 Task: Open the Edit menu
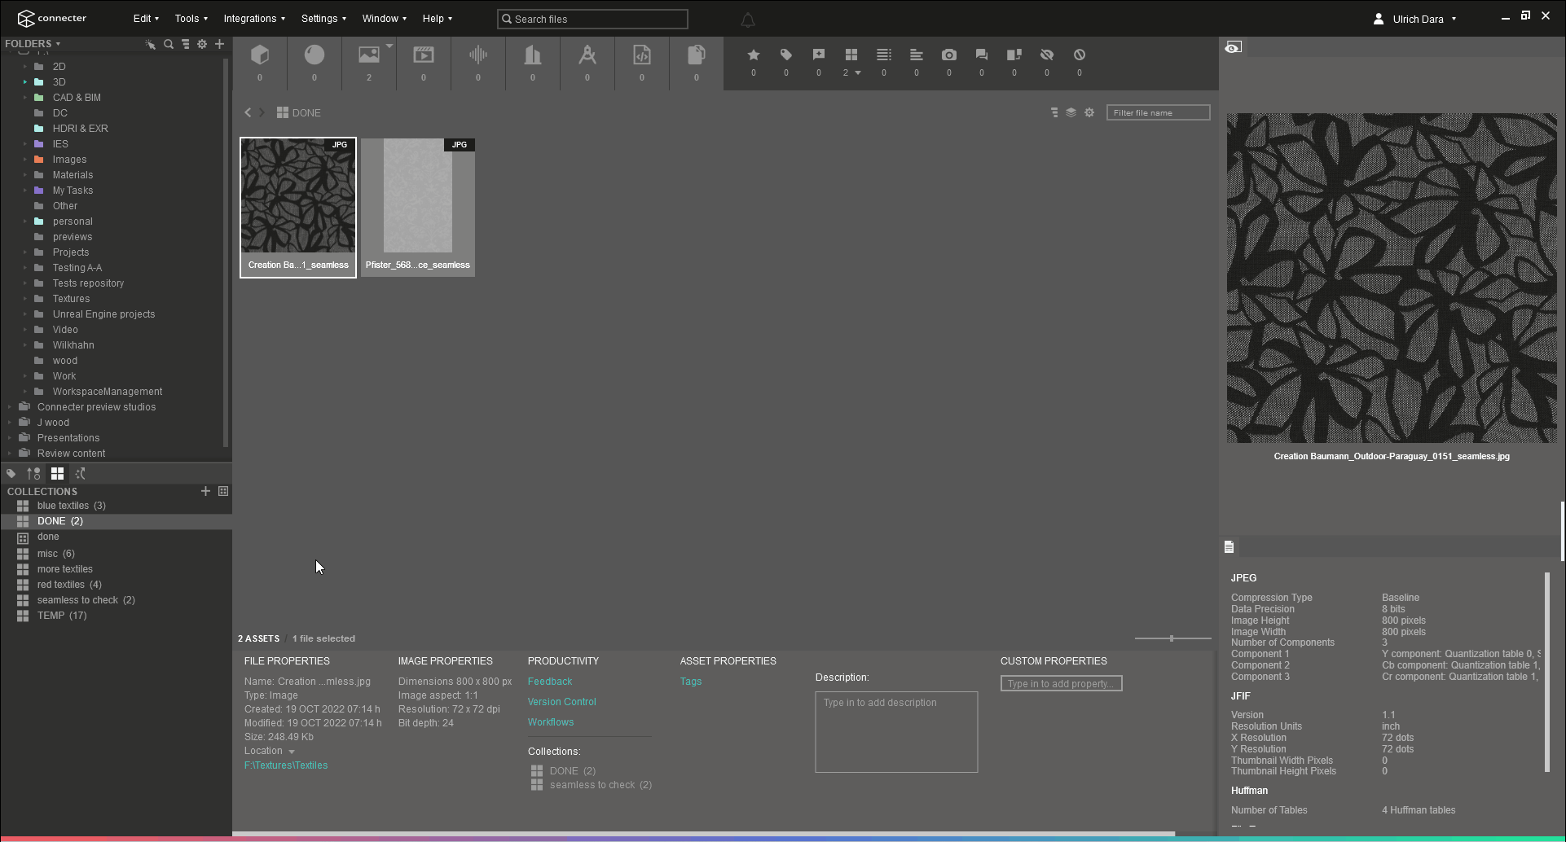coord(146,19)
